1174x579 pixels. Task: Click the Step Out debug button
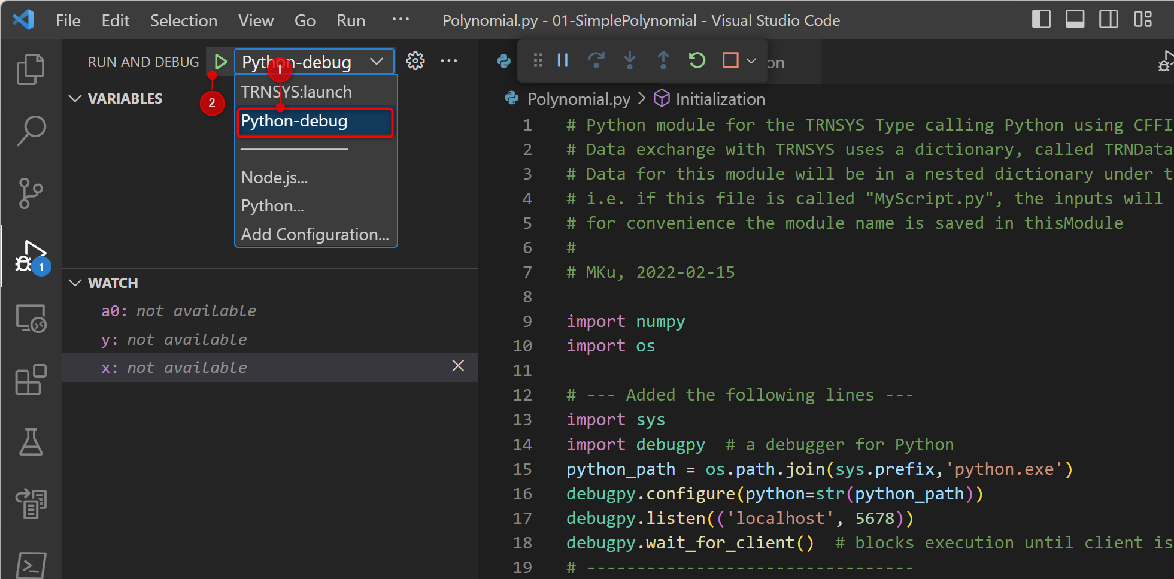click(x=663, y=60)
